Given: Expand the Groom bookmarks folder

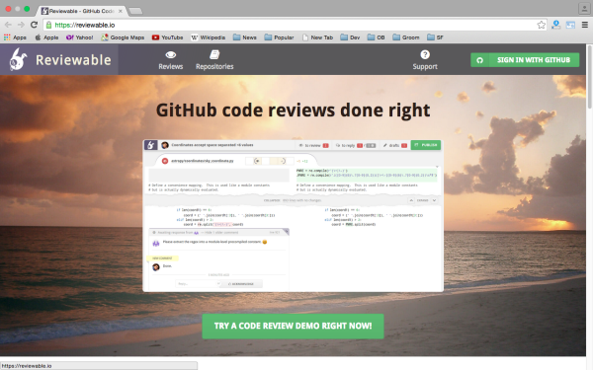Looking at the screenshot, I should click(x=406, y=37).
